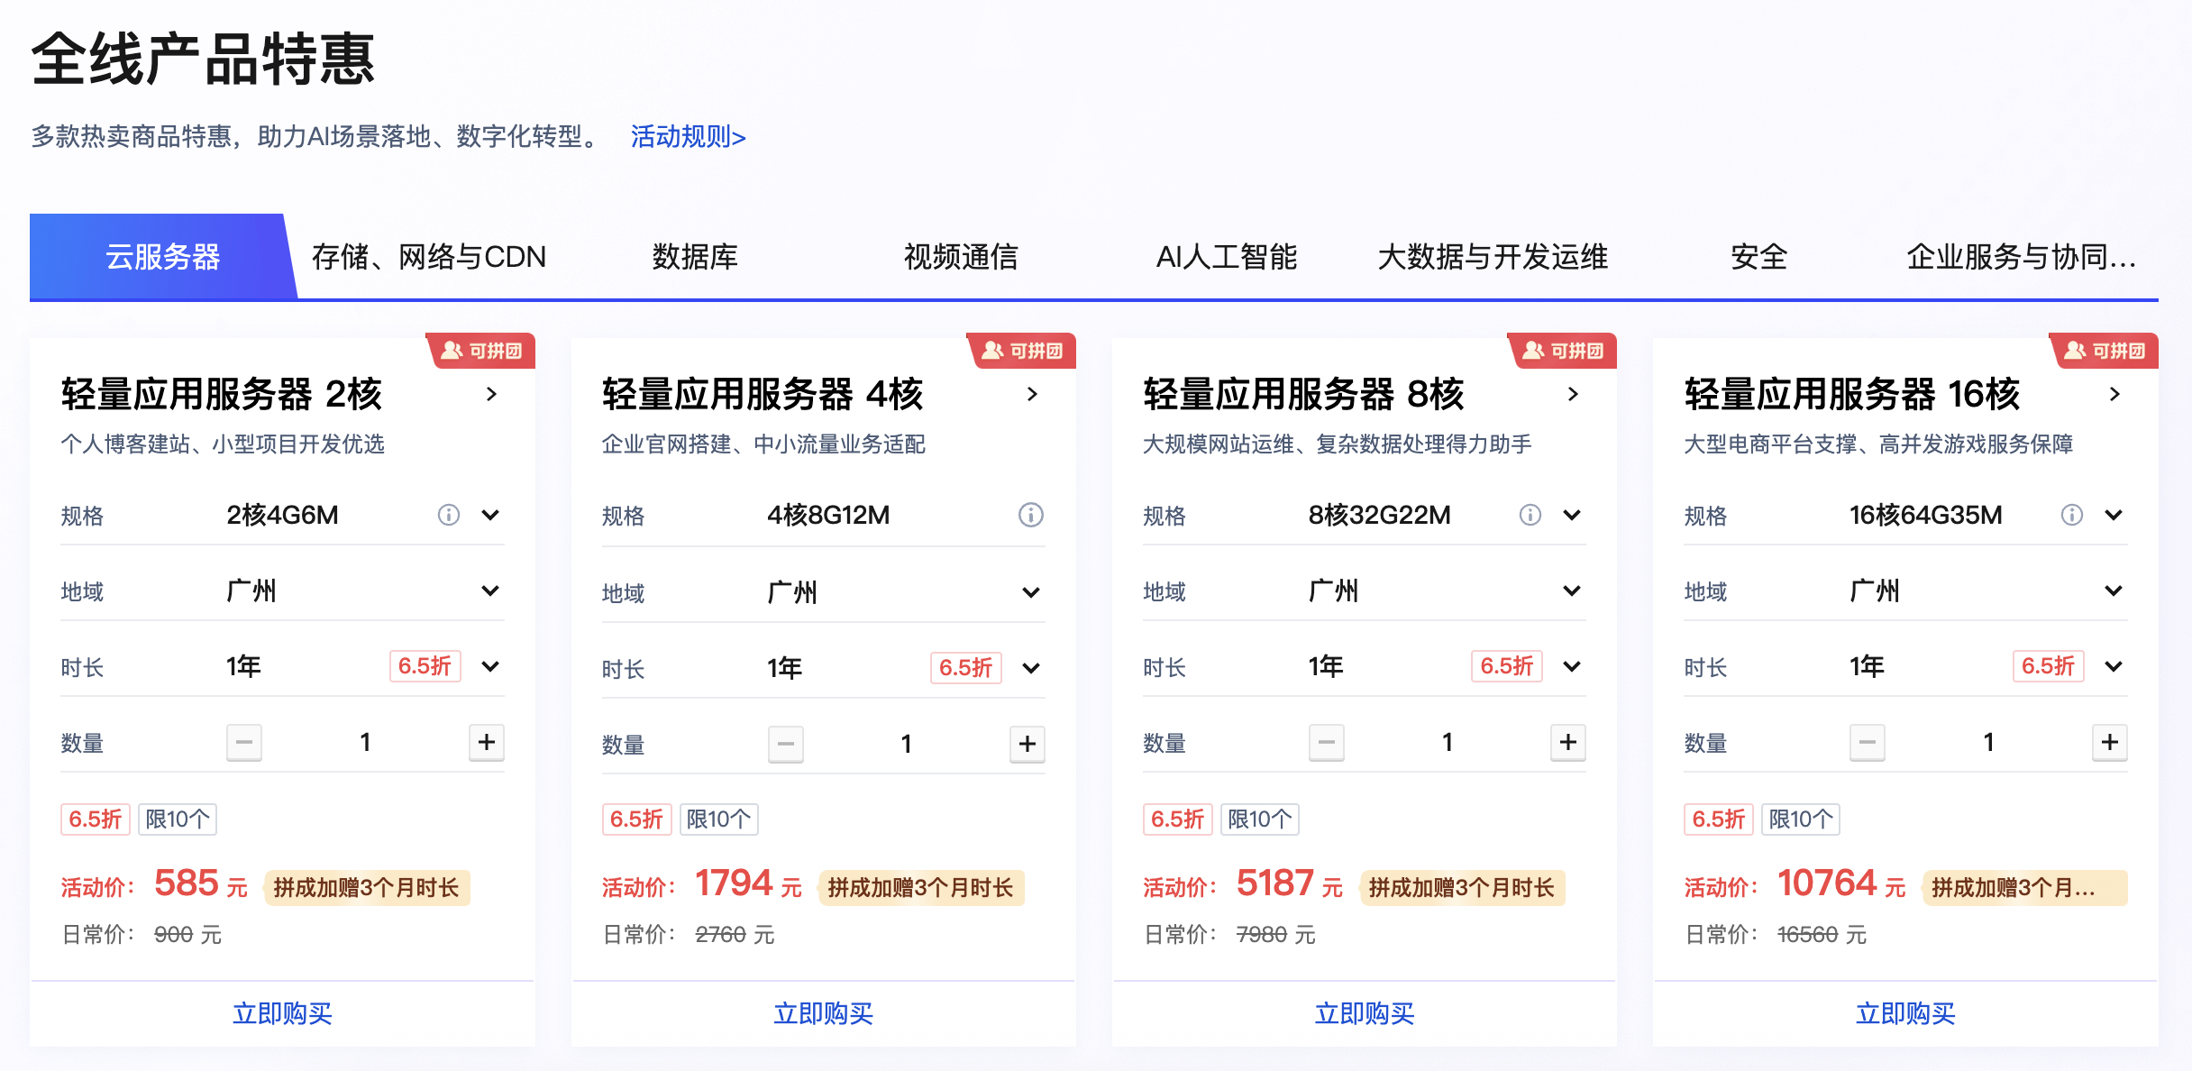Click 轻量应用服务器 4核 title

pos(763,394)
